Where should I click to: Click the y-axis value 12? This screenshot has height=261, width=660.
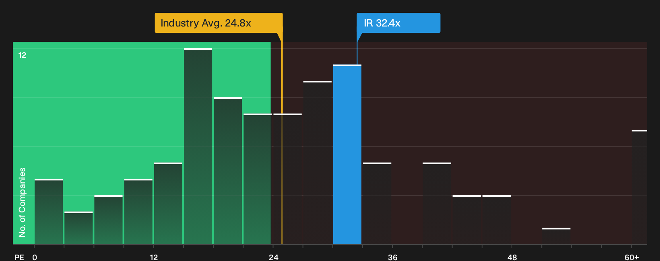(22, 55)
